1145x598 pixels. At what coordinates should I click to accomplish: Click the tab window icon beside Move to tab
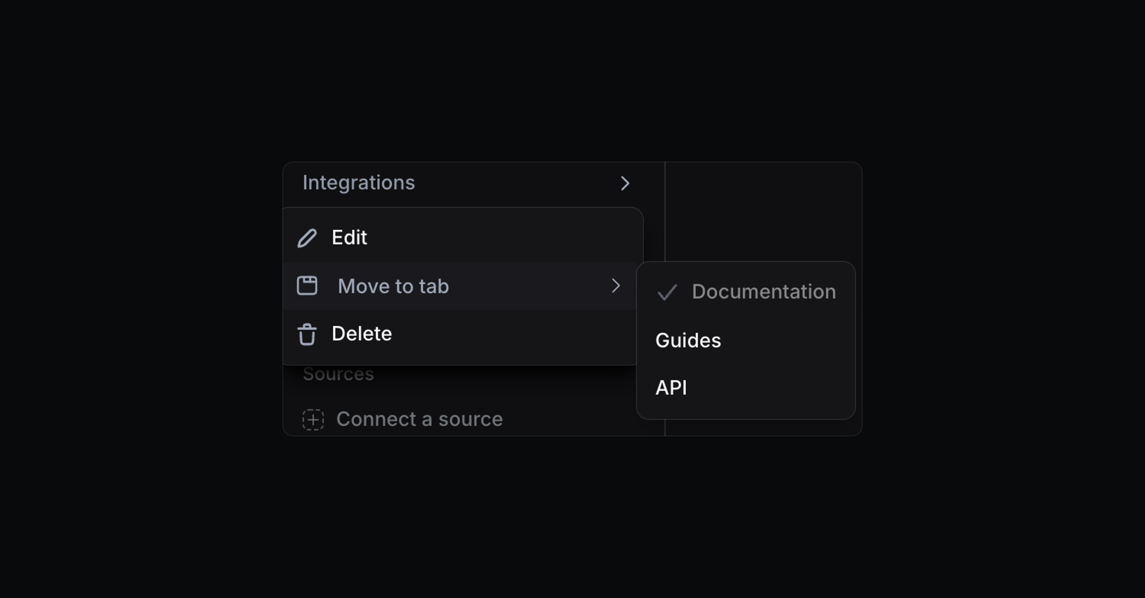(x=307, y=286)
